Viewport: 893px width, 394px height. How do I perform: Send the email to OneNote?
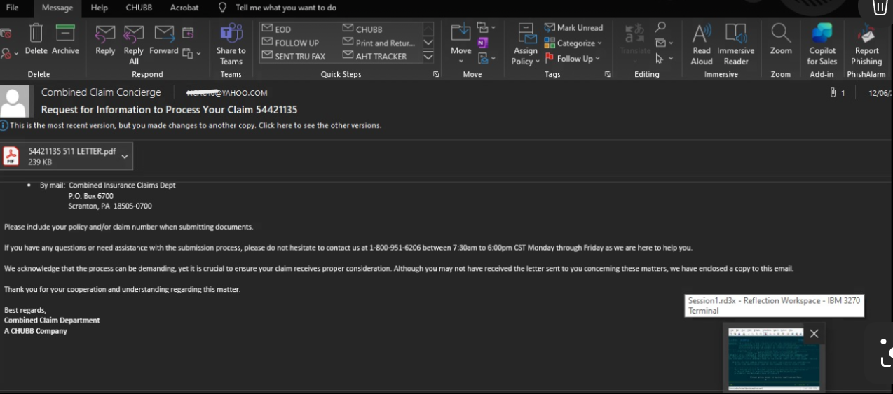[x=482, y=43]
